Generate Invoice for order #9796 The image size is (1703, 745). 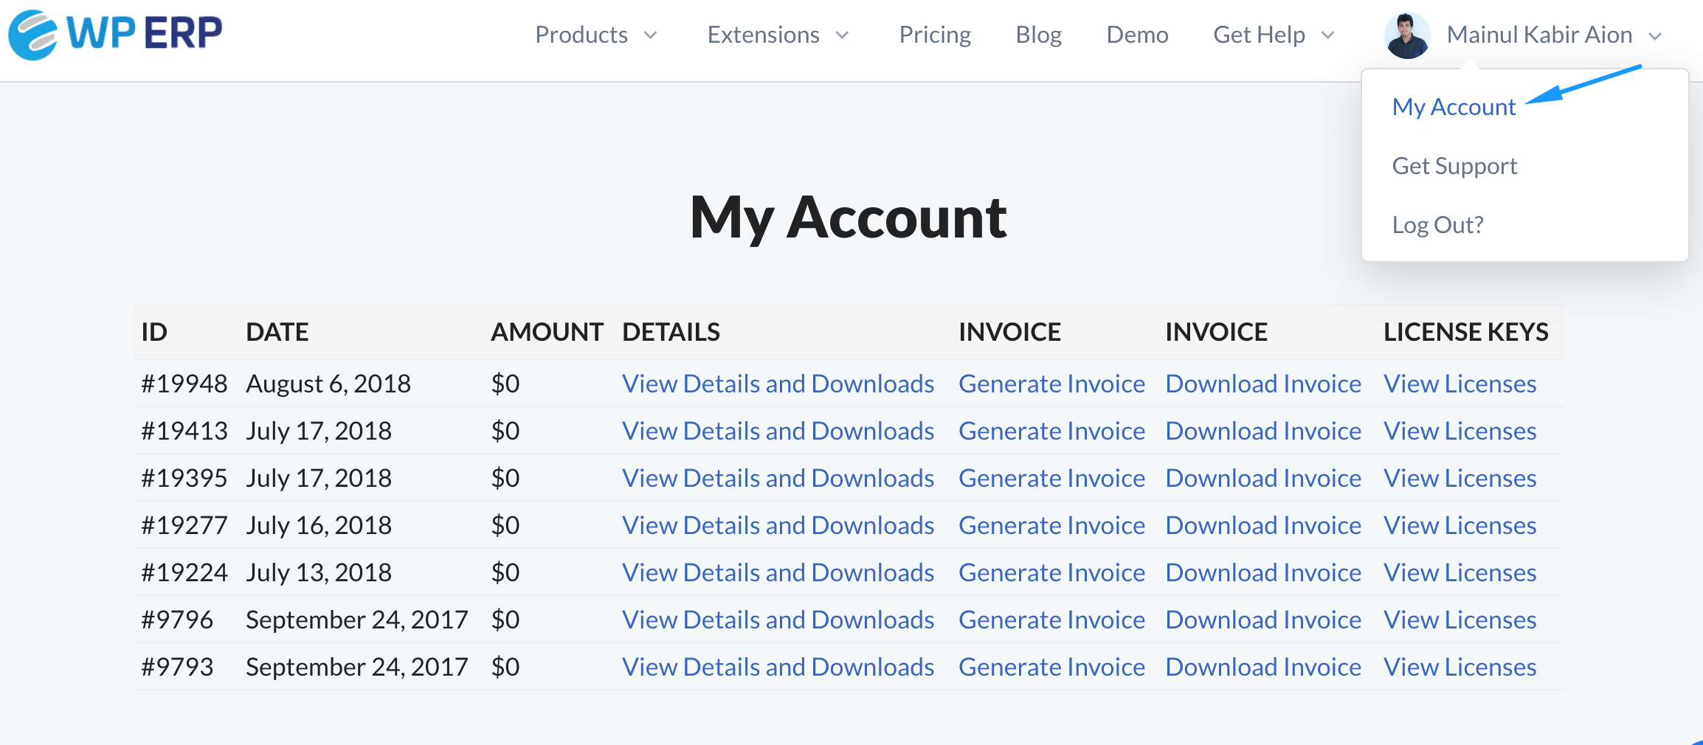tap(1051, 620)
